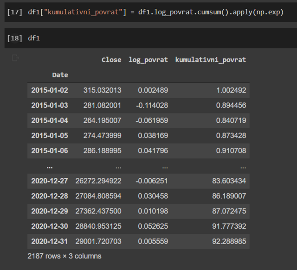Click Close value 274.473999
297x270 pixels.
point(102,136)
